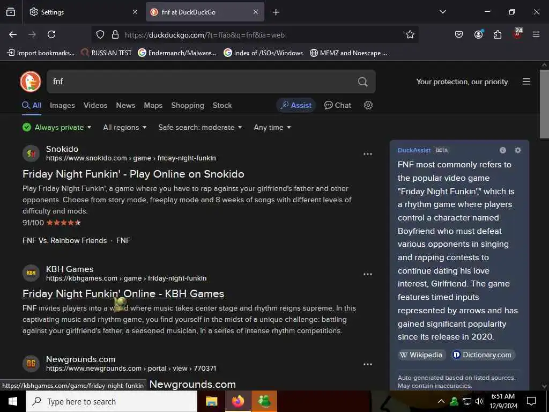Image resolution: width=549 pixels, height=412 pixels.
Task: Open the extension badge showing 24
Action: (517, 33)
